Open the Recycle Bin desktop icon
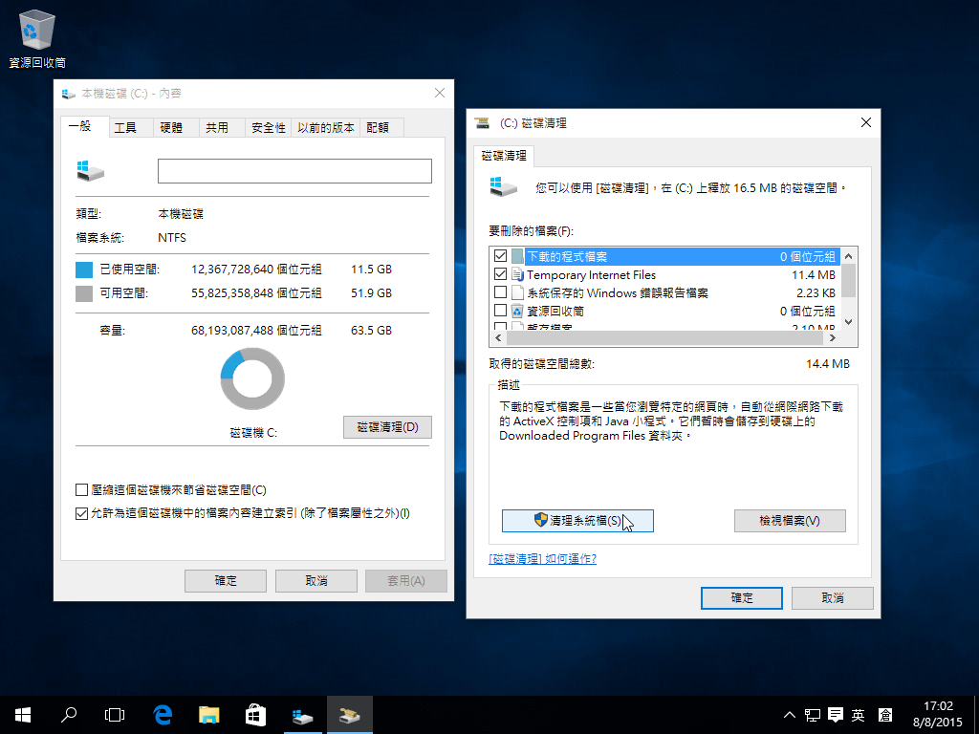 [x=37, y=38]
